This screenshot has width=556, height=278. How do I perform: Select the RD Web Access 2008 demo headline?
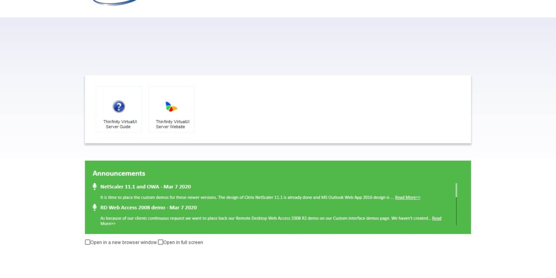148,208
